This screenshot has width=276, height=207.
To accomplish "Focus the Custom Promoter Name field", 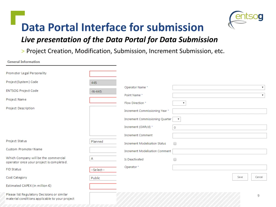I will pyautogui.click(x=103, y=150).
